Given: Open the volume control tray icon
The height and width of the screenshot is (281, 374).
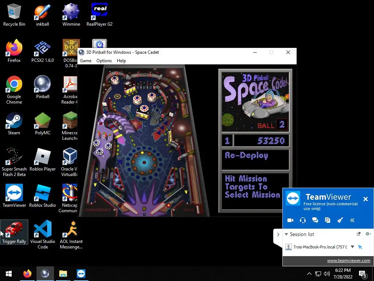Looking at the screenshot, I should (327, 274).
